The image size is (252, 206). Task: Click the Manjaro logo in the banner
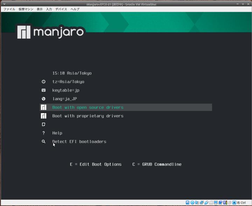[50, 32]
